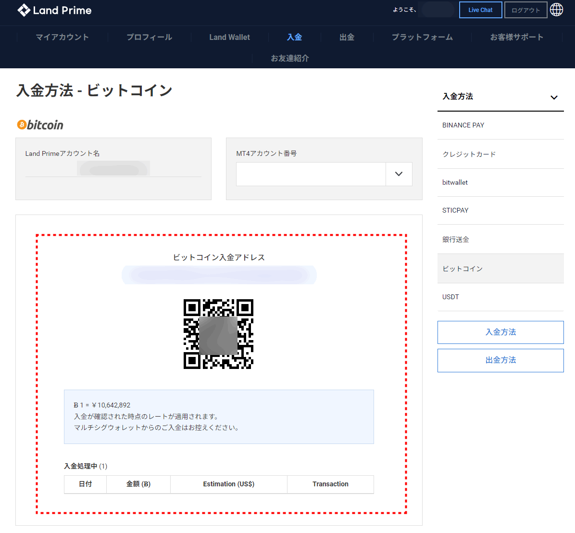Open the language globe icon
The height and width of the screenshot is (533, 575).
click(556, 10)
